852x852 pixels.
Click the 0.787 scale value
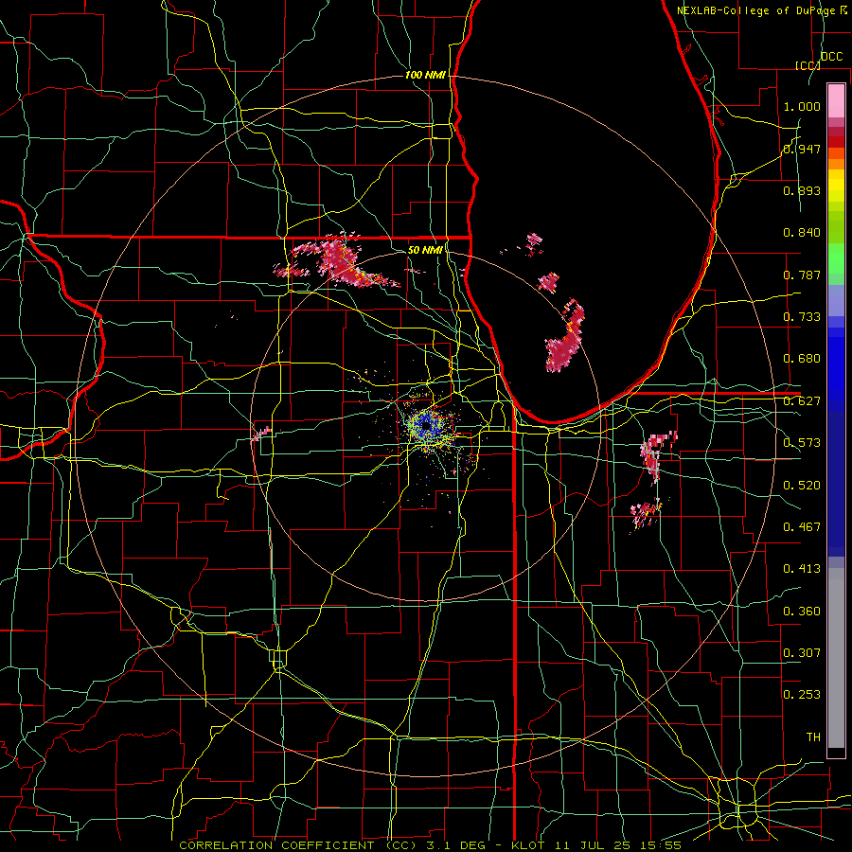tap(802, 275)
